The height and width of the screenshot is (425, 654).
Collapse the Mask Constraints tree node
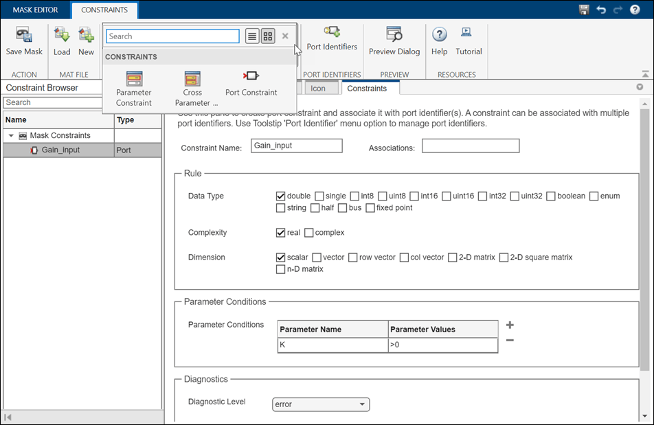point(11,135)
